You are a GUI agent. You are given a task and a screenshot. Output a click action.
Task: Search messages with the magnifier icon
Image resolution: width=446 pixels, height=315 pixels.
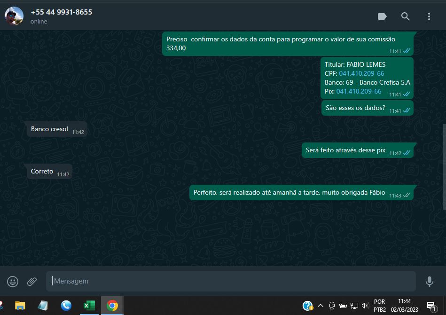405,16
